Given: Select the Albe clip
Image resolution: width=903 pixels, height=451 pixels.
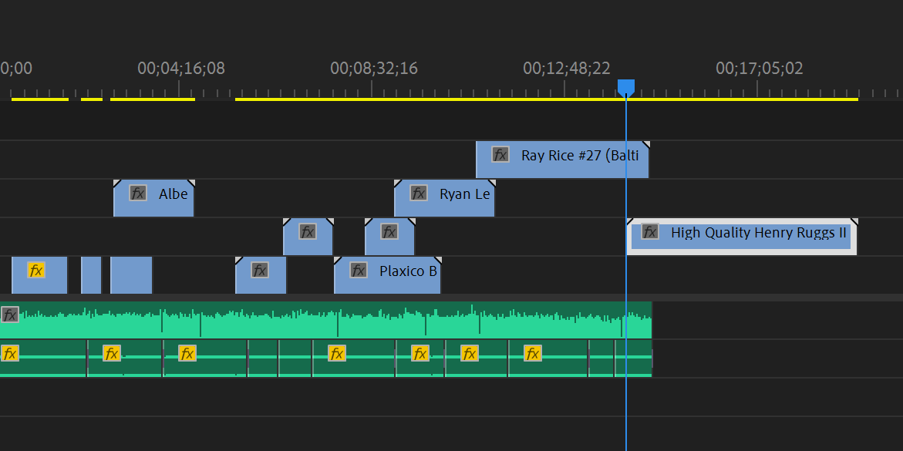Looking at the screenshot, I should coord(153,198).
